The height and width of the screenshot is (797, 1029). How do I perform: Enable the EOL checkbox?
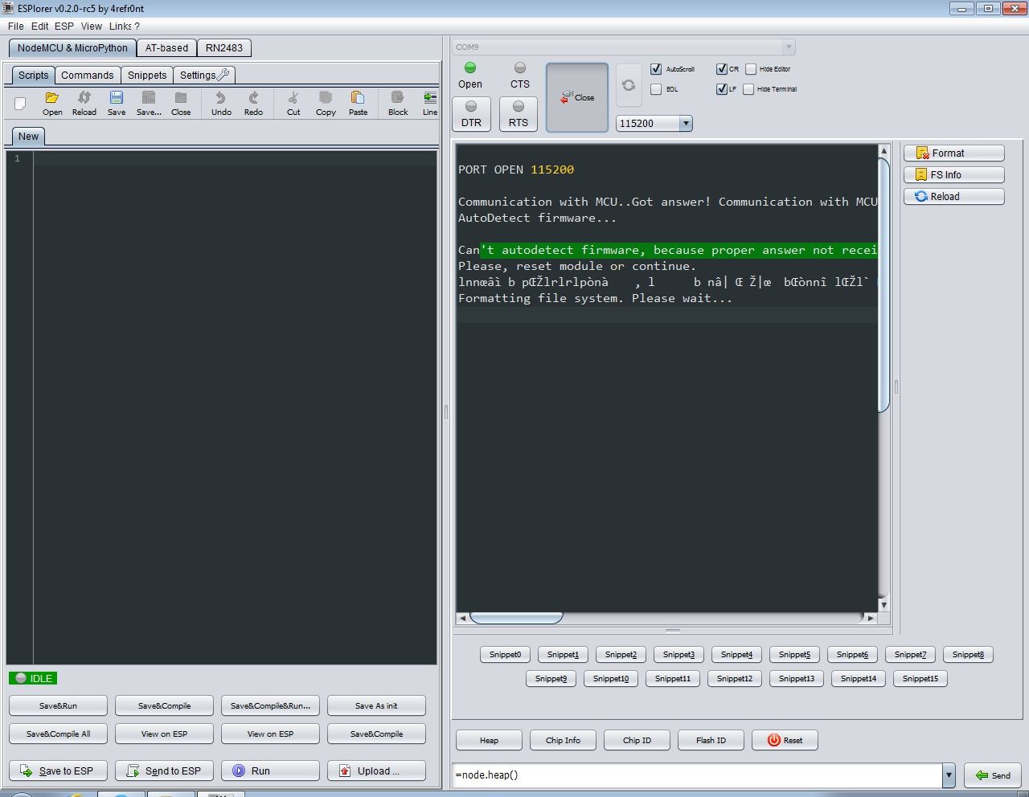656,89
